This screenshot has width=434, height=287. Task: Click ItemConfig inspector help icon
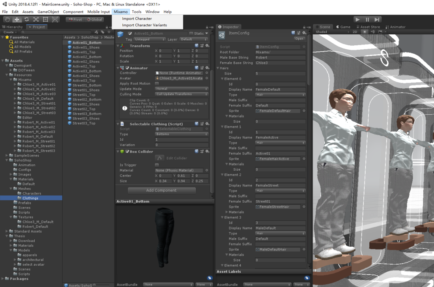pyautogui.click(x=293, y=33)
